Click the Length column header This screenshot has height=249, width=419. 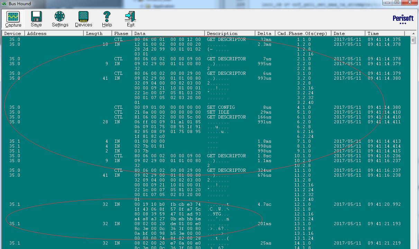[x=98, y=34]
